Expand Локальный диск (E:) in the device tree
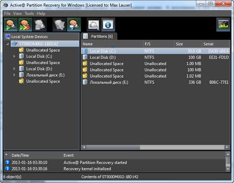 click(x=14, y=75)
